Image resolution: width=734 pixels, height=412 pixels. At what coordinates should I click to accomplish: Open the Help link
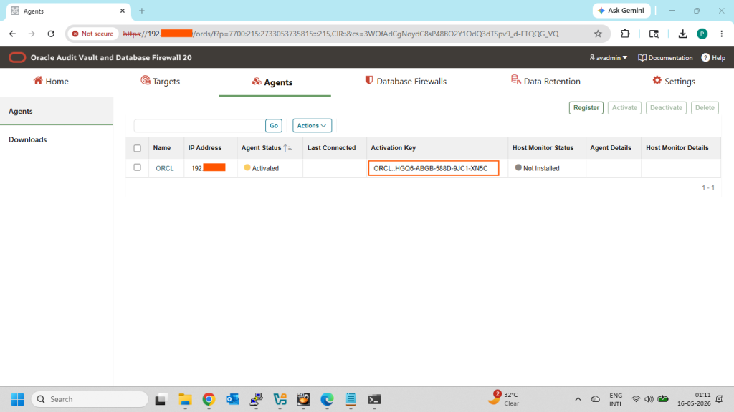(713, 58)
